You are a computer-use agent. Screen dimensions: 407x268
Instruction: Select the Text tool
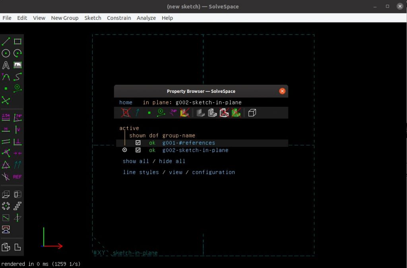click(x=5, y=65)
